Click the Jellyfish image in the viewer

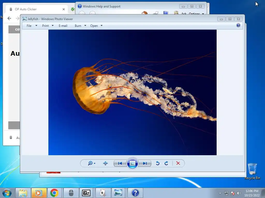(132, 92)
